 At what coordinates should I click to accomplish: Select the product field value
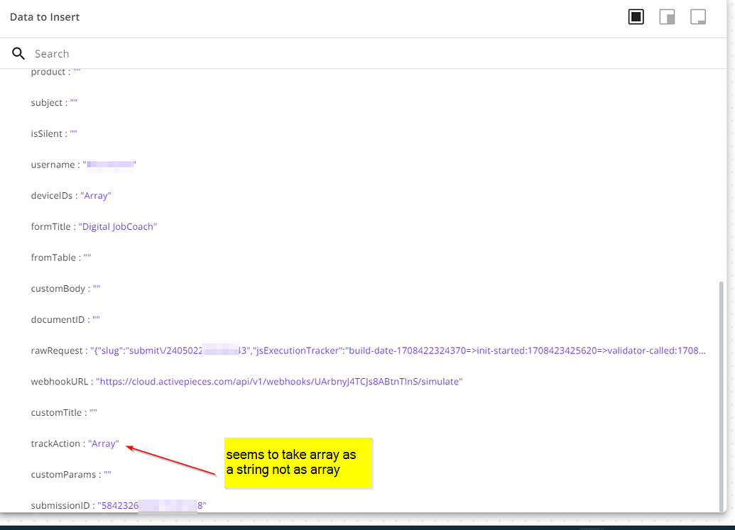coord(76,71)
